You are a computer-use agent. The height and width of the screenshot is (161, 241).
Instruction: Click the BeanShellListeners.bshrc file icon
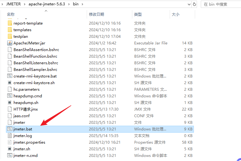click(10, 63)
